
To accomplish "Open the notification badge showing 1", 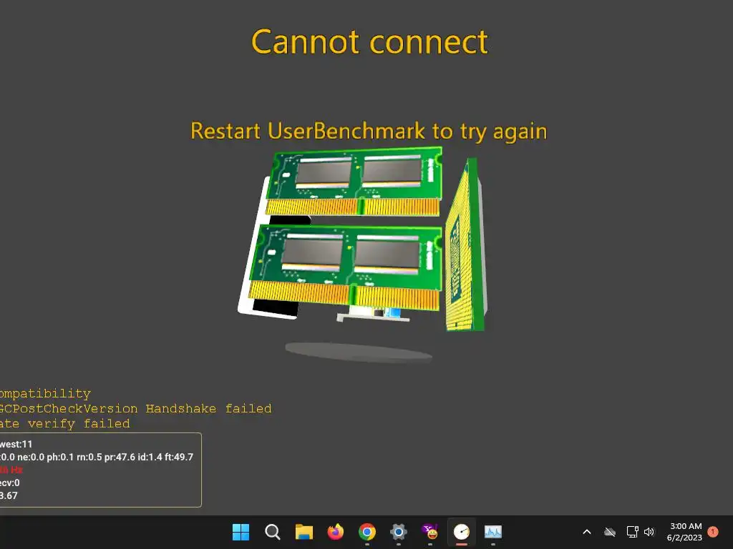I will pyautogui.click(x=713, y=532).
